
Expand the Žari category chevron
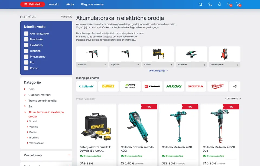pyautogui.click(x=25, y=106)
